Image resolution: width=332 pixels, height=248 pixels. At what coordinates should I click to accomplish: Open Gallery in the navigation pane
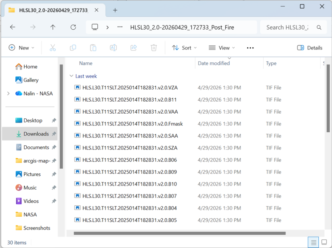pyautogui.click(x=27, y=80)
